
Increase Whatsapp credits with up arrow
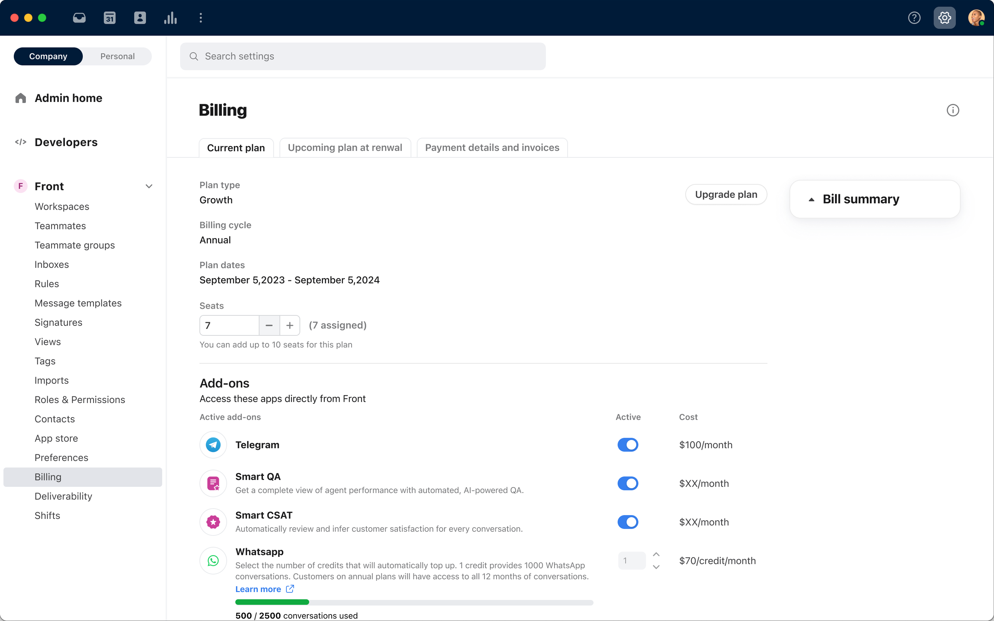tap(656, 554)
